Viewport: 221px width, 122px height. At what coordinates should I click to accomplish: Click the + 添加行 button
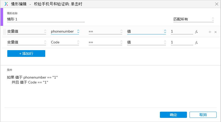pos(26,54)
